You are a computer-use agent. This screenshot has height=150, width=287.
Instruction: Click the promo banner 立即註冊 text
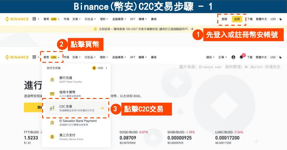[144, 29]
